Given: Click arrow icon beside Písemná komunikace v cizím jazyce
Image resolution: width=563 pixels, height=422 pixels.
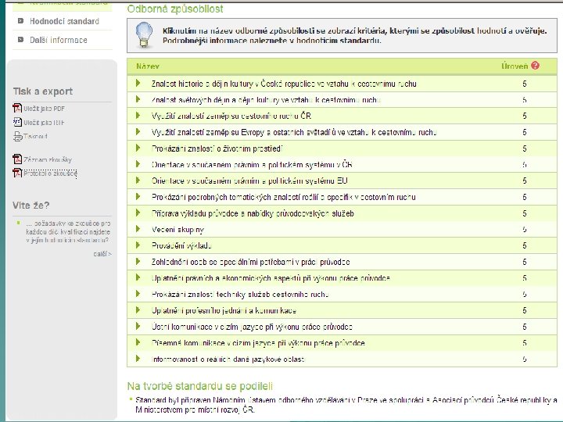Looking at the screenshot, I should 138,342.
